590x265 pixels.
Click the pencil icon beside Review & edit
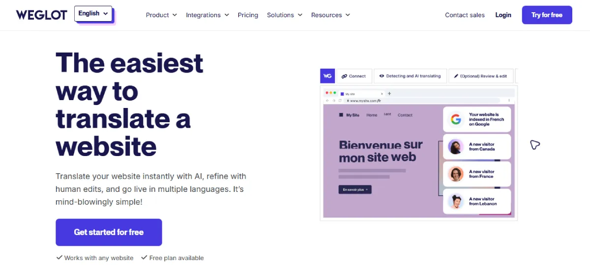point(456,76)
